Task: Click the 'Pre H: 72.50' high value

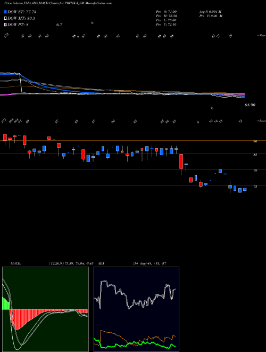Action: tap(166, 16)
